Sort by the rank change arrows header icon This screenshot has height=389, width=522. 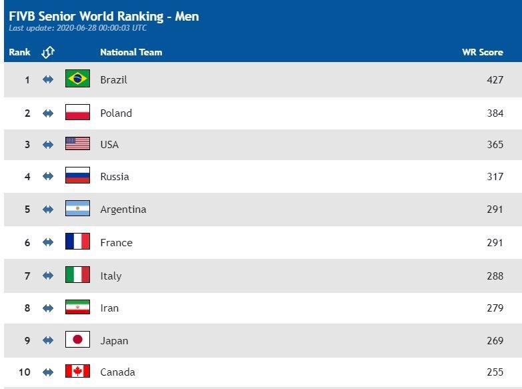coord(48,52)
